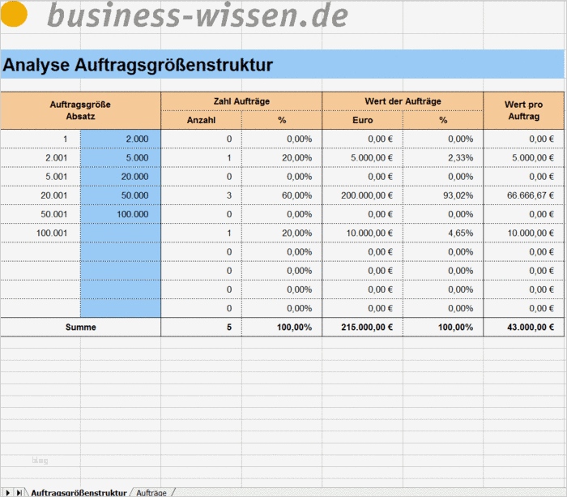Open the Aufträge sheet tab
This screenshot has width=567, height=497.
151,493
